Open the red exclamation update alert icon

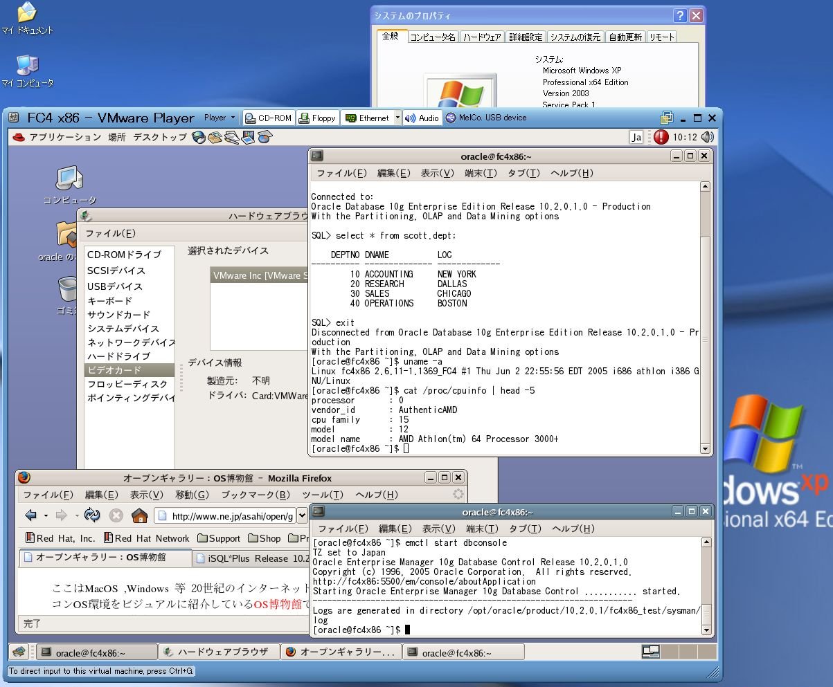(x=661, y=137)
